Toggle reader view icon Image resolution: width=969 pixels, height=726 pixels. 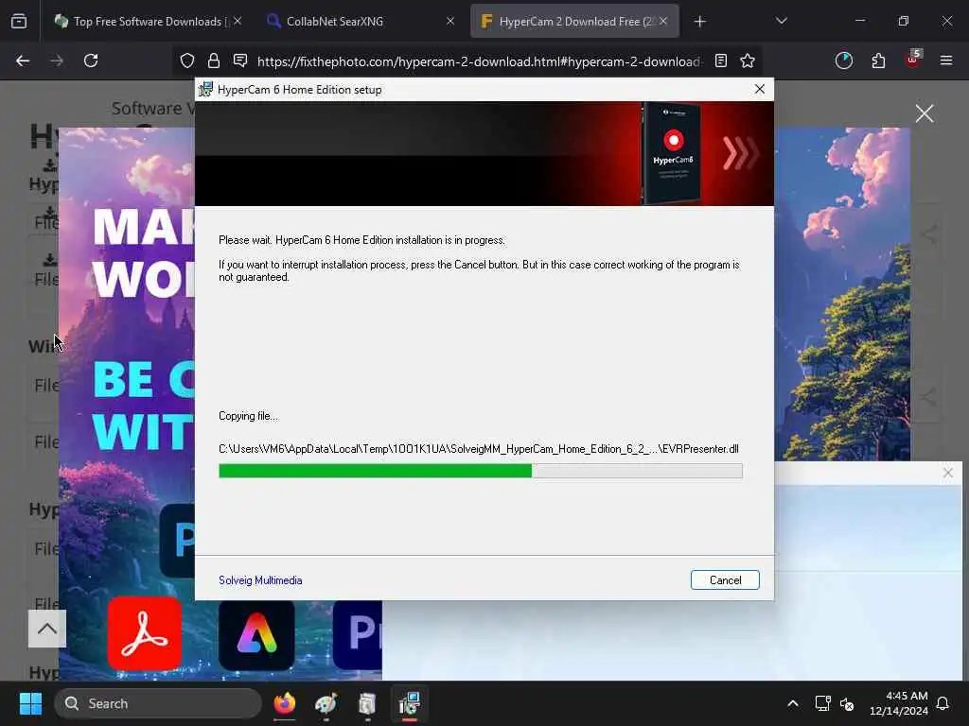point(720,60)
